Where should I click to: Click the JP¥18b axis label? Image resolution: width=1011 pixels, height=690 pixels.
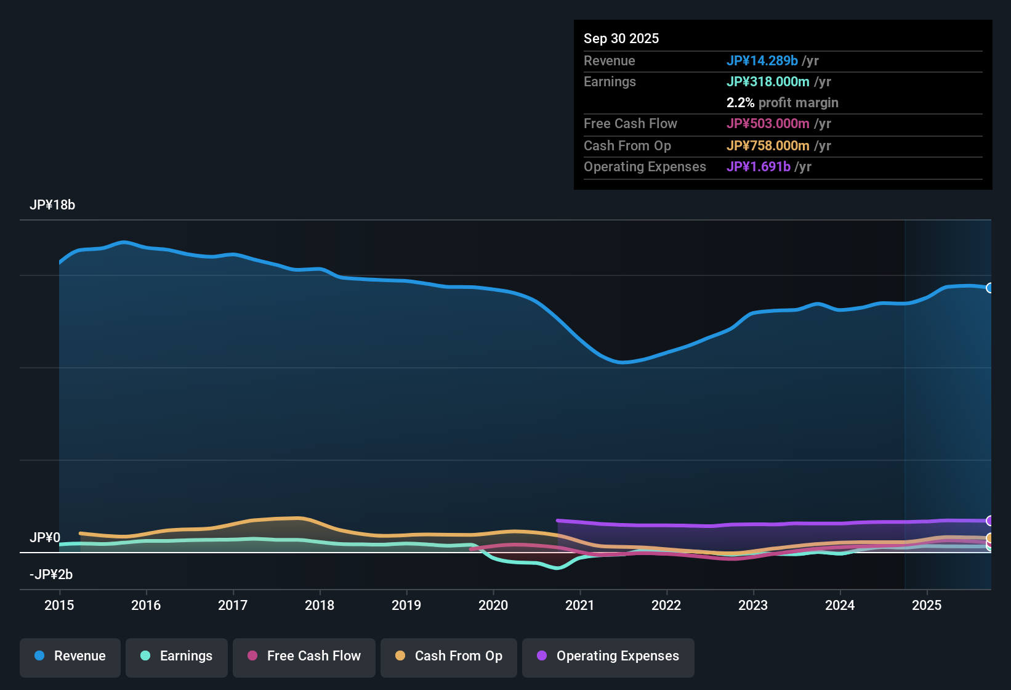click(53, 205)
